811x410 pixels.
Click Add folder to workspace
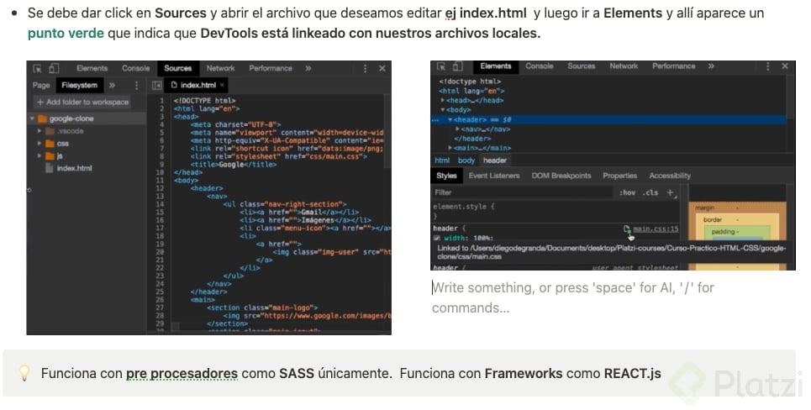tap(82, 102)
